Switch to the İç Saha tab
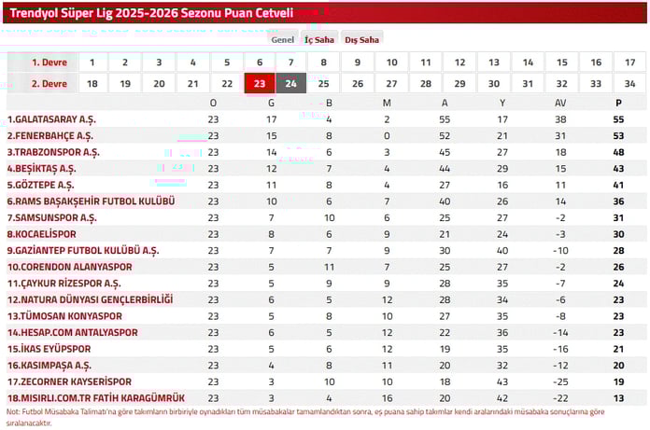 tap(319, 40)
